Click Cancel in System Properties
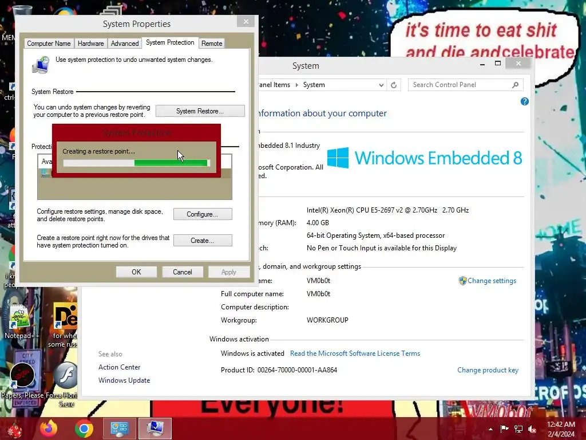Image resolution: width=586 pixels, height=440 pixels. [x=183, y=272]
